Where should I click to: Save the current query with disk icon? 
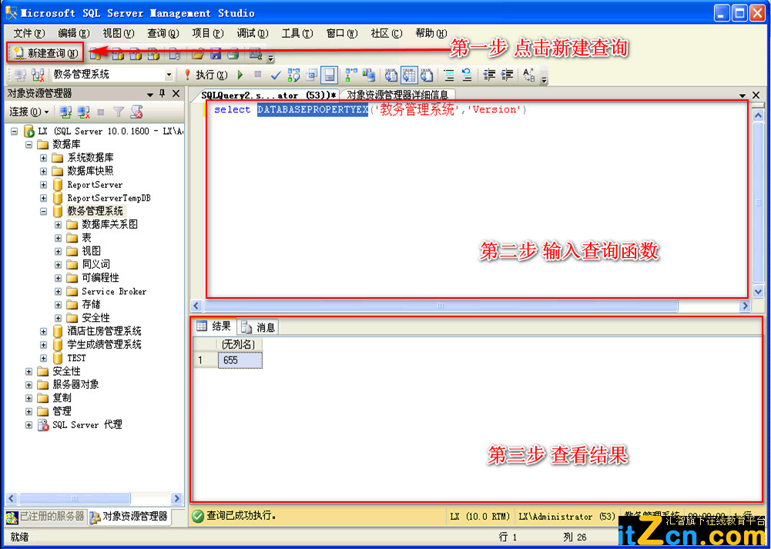point(216,54)
